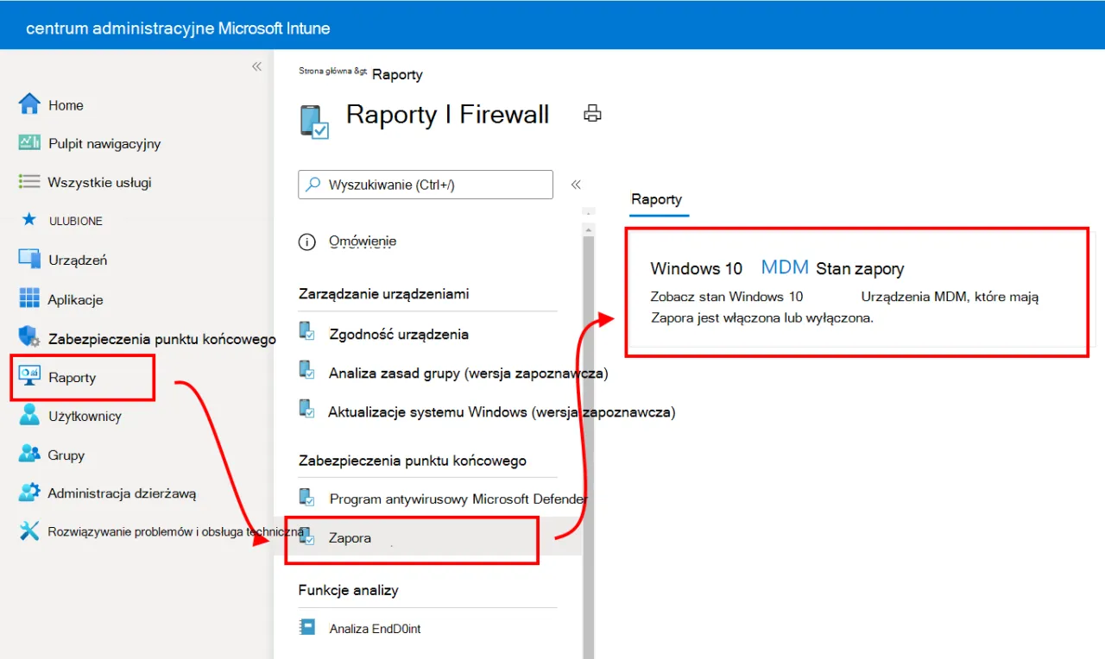The height and width of the screenshot is (659, 1105).
Task: Open Grupy from the sidebar
Action: (x=67, y=455)
